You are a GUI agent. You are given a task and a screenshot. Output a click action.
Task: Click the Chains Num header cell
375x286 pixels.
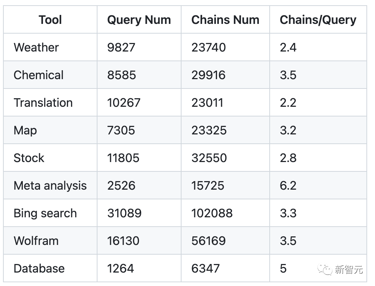pos(225,20)
